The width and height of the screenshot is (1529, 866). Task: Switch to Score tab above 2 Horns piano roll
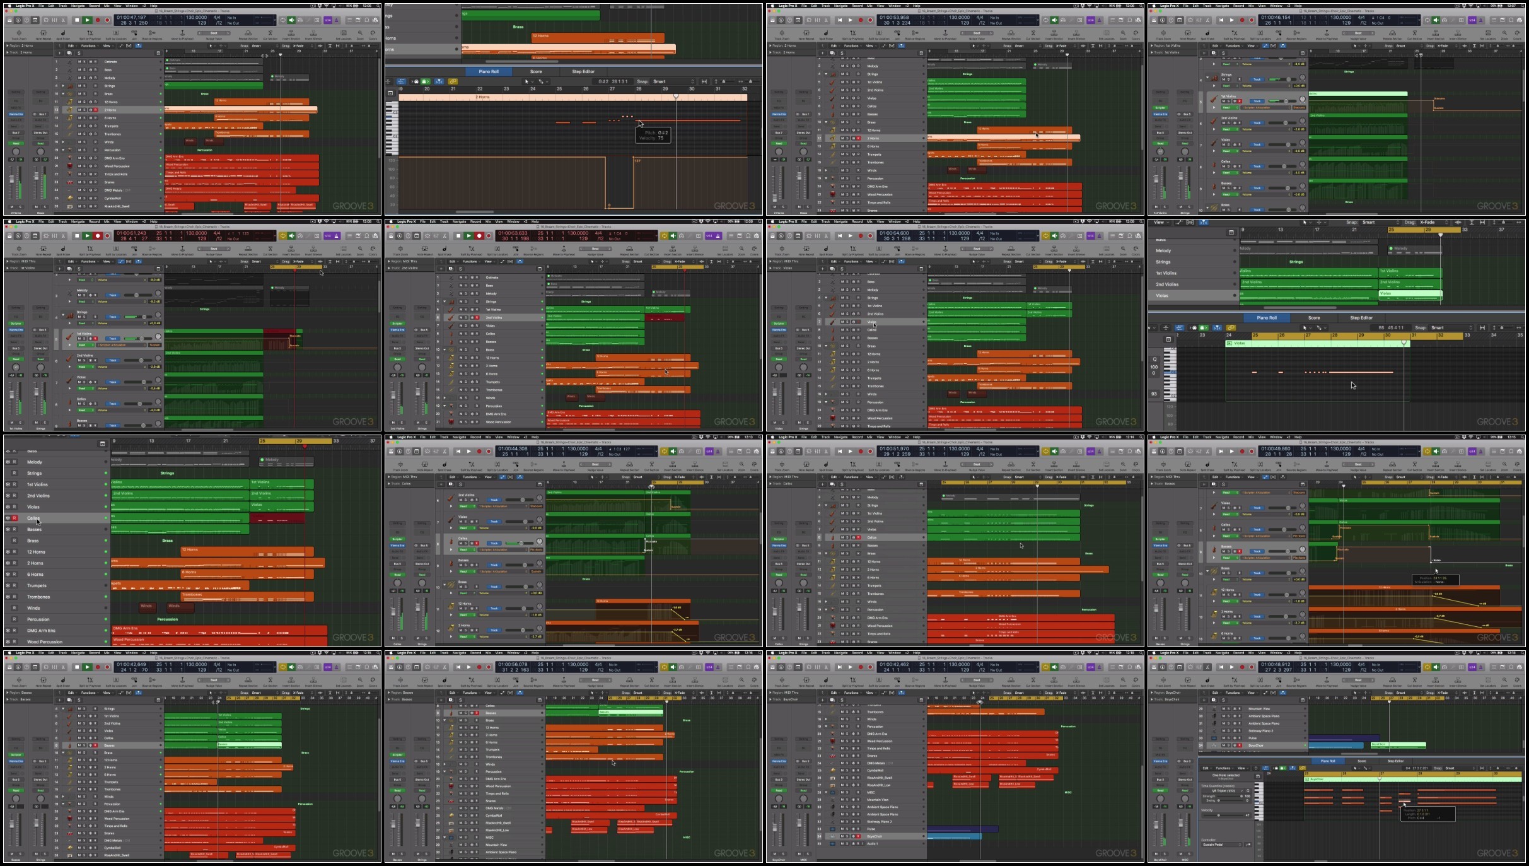coord(535,71)
